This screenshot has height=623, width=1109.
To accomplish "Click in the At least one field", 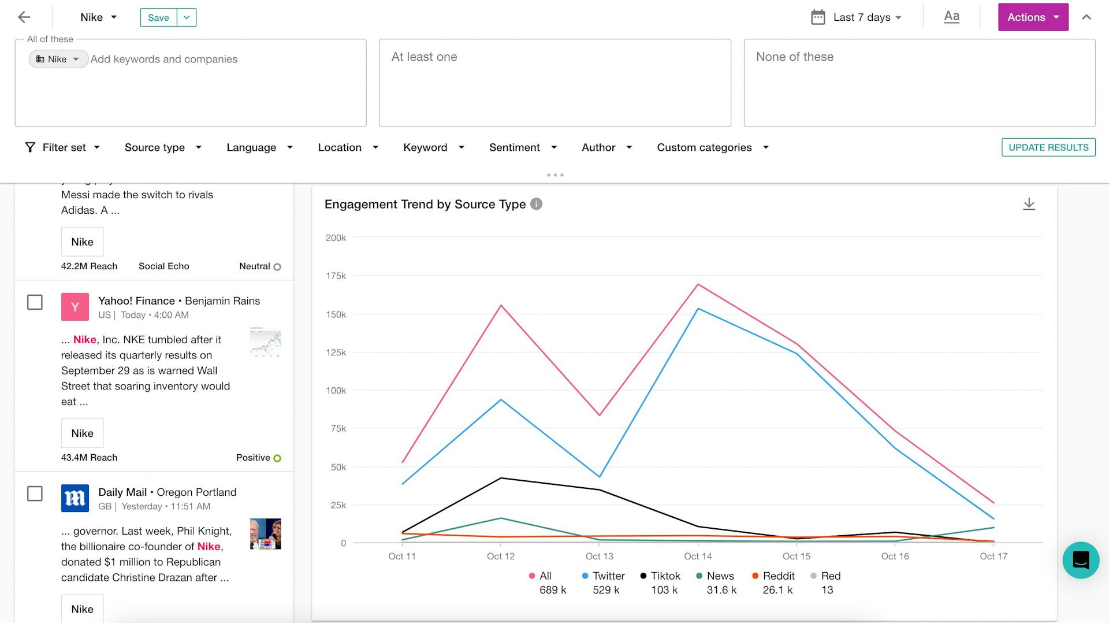I will click(554, 83).
